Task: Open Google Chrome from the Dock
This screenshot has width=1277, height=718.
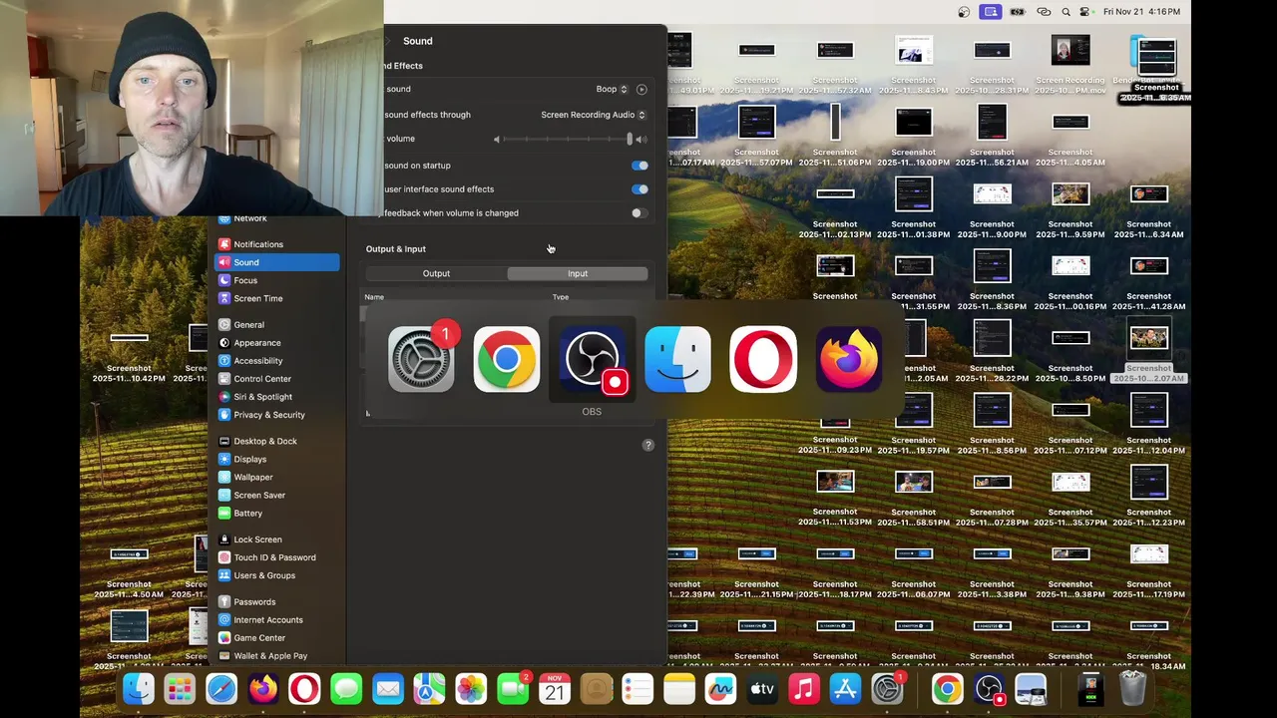Action: click(947, 689)
